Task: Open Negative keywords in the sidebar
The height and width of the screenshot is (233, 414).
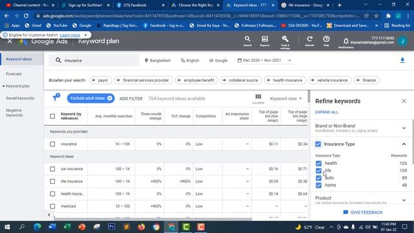Action: (14, 113)
